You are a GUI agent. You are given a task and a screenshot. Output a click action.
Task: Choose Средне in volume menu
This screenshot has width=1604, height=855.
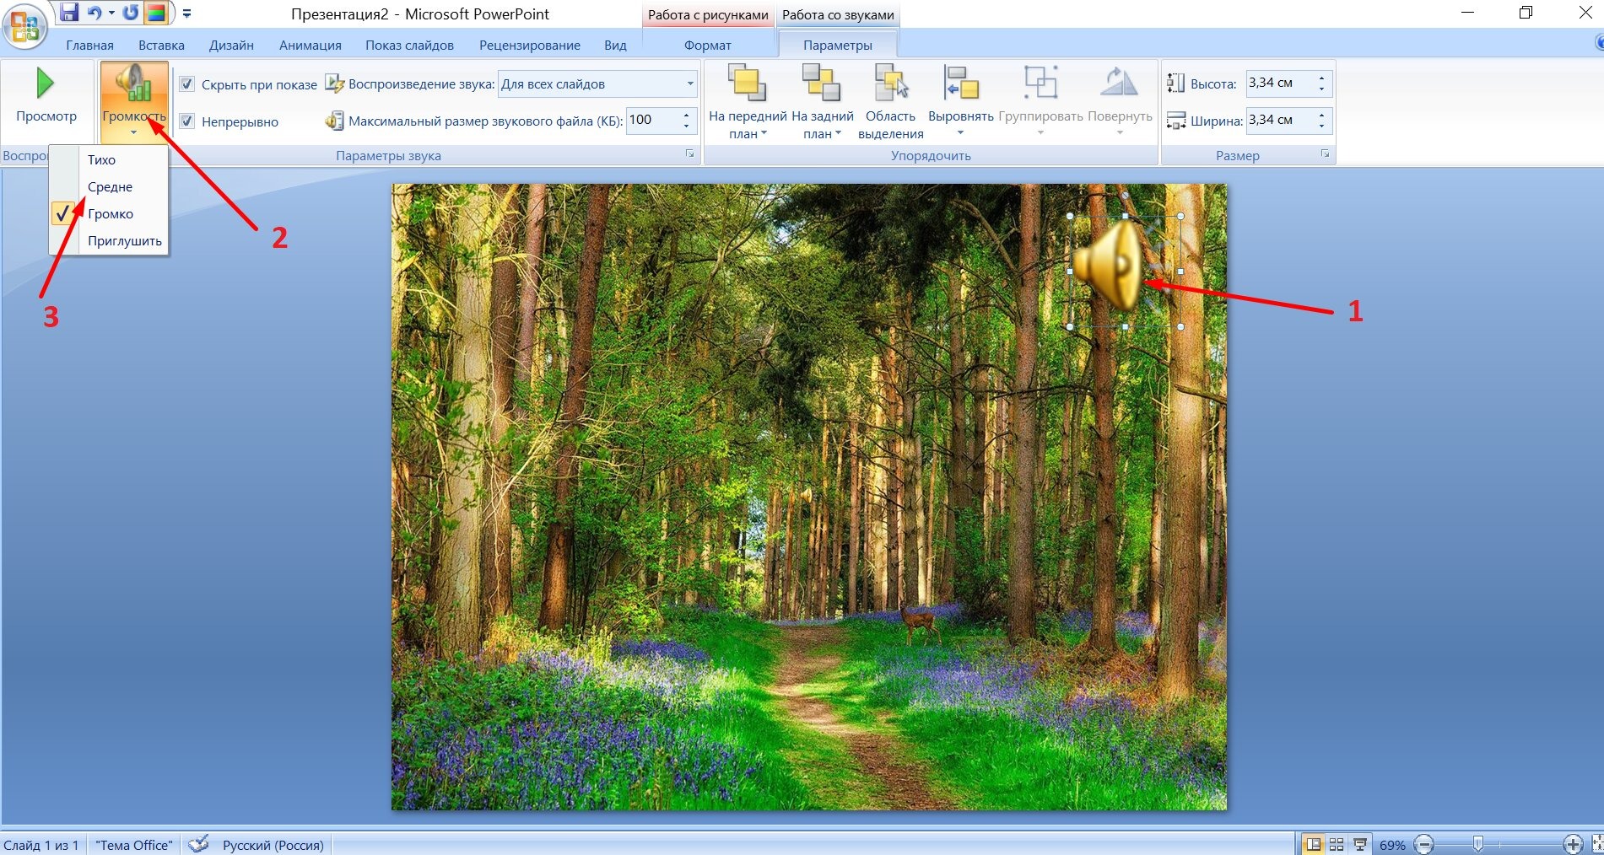[x=110, y=186]
